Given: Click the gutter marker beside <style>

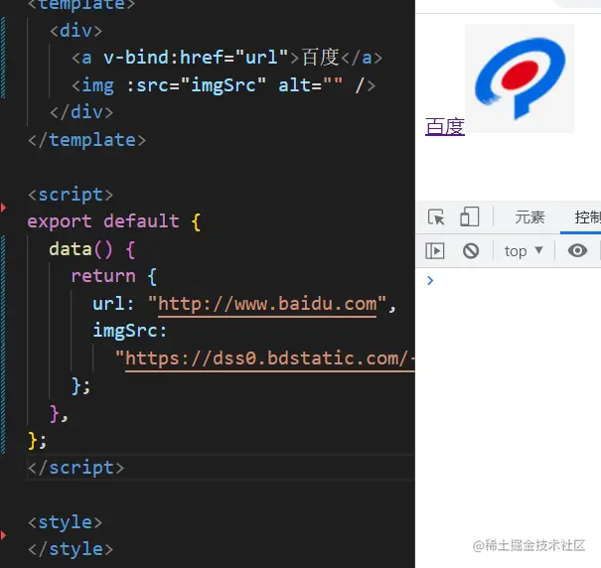Looking at the screenshot, I should 3,535.
